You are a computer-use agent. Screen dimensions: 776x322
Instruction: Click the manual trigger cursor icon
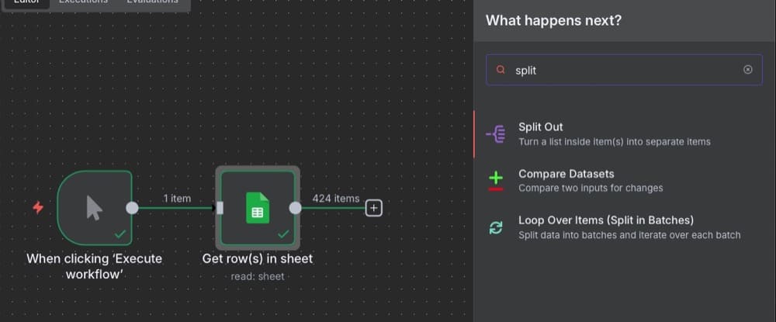coord(94,208)
